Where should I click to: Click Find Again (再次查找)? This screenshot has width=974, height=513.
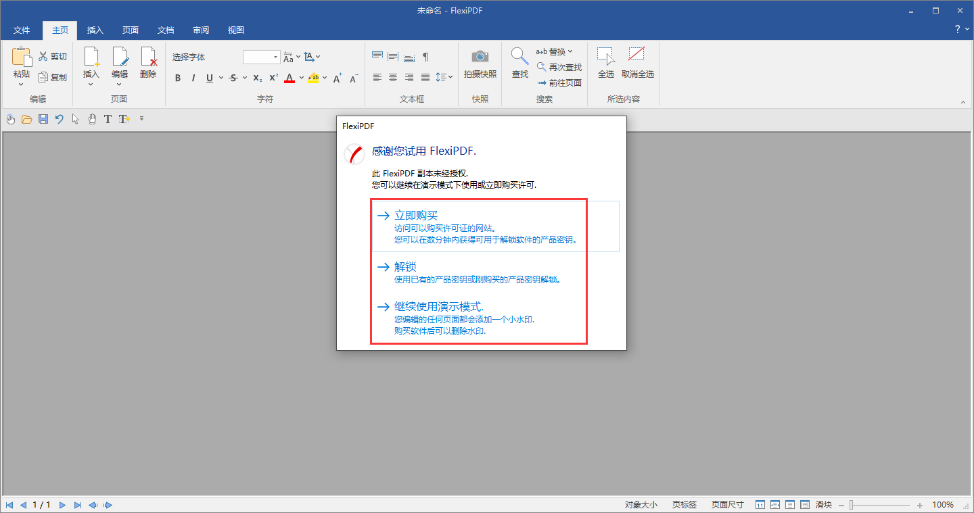point(559,67)
